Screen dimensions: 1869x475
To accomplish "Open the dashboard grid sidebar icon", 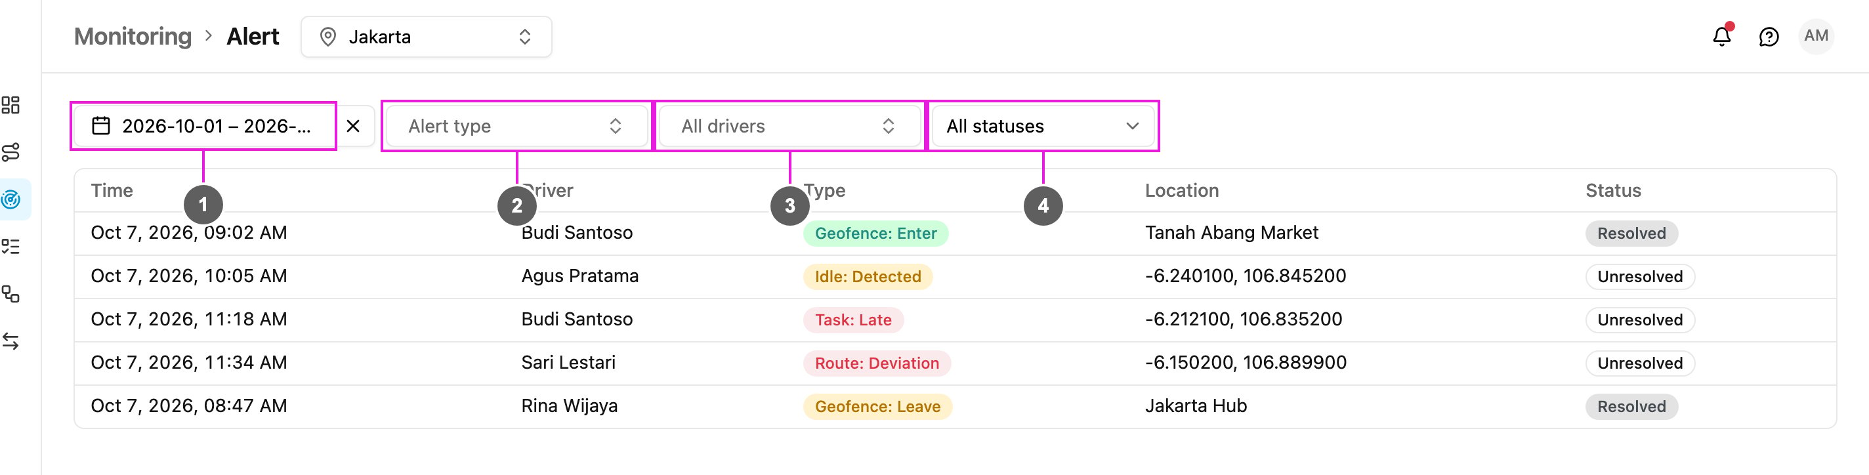I will 11,105.
